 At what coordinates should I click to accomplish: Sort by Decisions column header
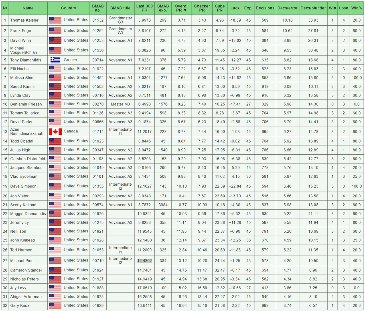point(265,8)
